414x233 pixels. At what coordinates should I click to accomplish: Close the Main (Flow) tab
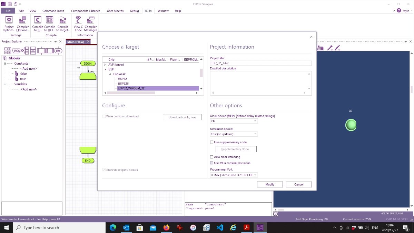[x=88, y=42]
